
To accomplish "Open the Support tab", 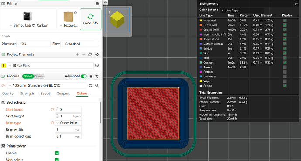I will (x=63, y=94).
